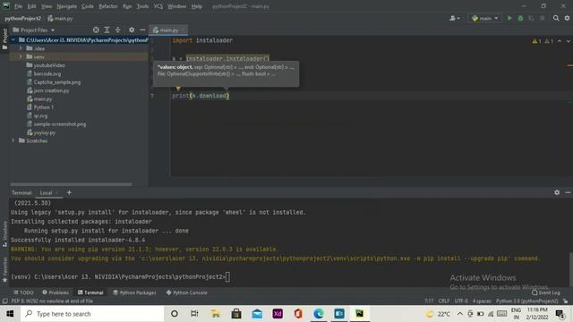Go to next highlighted error arrow
573x322 pixels.
point(568,41)
